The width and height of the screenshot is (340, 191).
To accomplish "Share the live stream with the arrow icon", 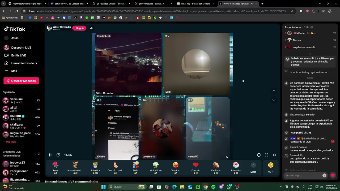I will pos(91,28).
